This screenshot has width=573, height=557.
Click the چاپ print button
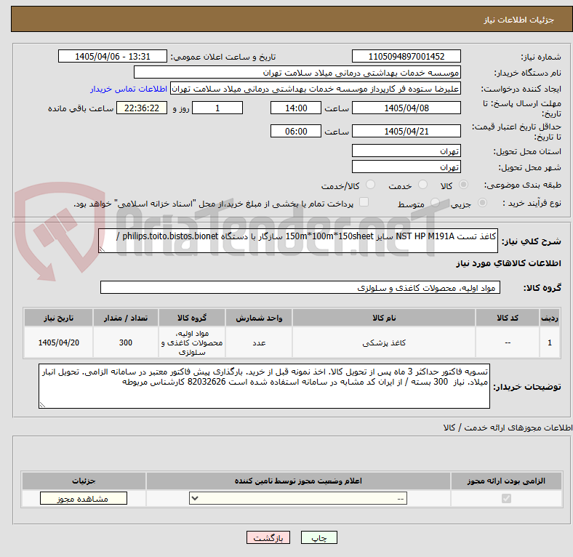pyautogui.click(x=319, y=538)
